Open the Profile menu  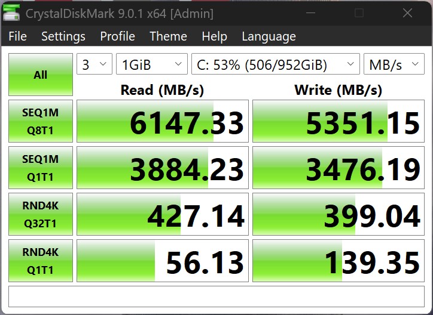[117, 36]
